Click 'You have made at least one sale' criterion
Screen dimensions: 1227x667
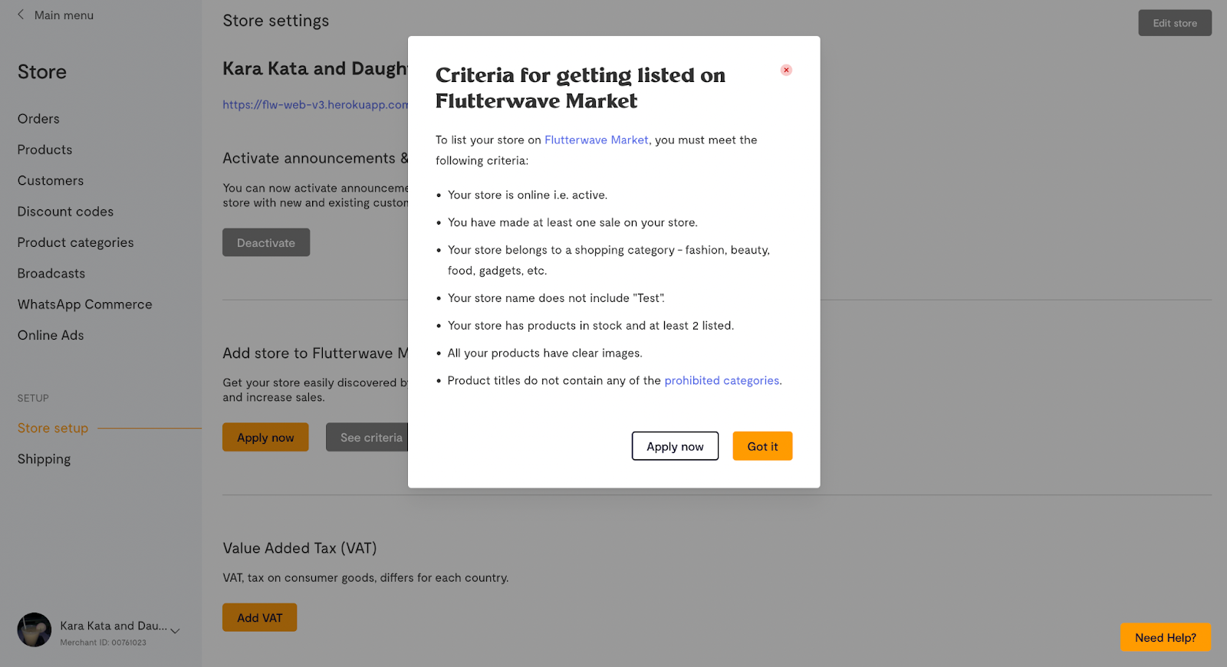pos(573,222)
